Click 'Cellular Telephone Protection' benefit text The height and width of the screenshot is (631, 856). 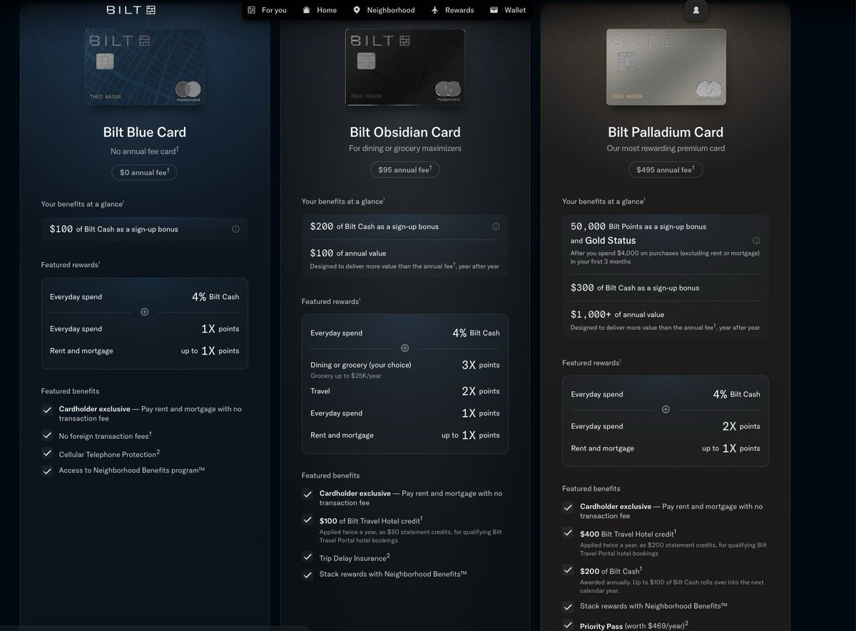pyautogui.click(x=109, y=454)
